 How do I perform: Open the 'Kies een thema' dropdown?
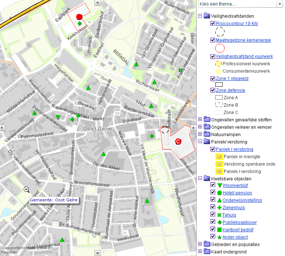pyautogui.click(x=279, y=4)
